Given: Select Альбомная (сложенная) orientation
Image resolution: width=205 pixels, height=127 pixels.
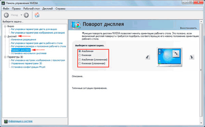Looking at the screenshot, I should [x=80, y=60].
